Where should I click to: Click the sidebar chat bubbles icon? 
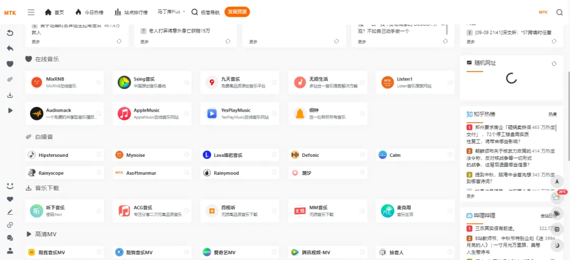click(10, 238)
